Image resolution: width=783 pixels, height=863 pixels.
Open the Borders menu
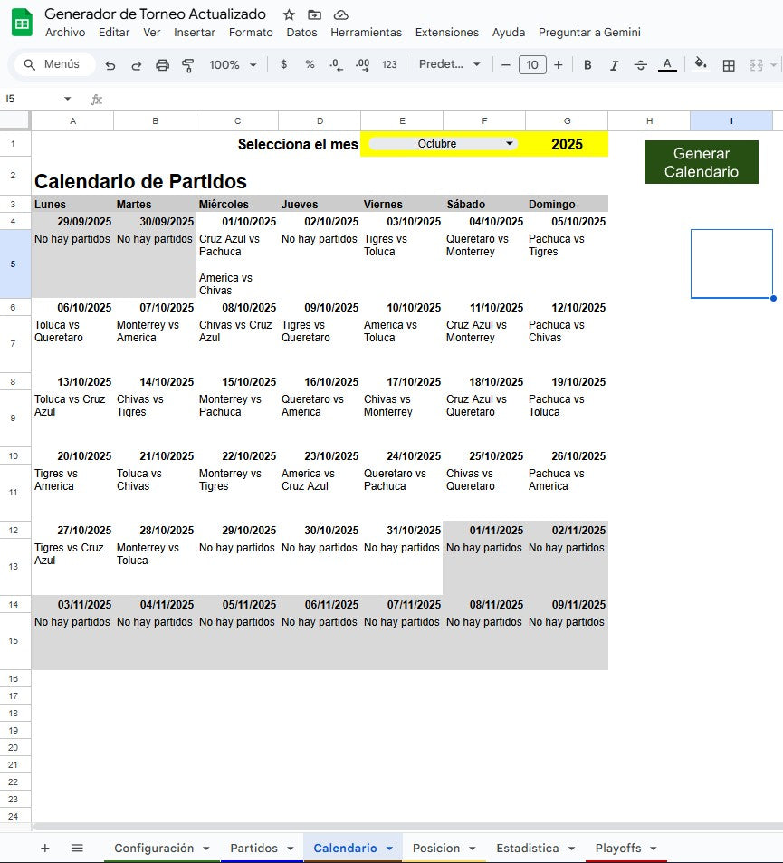tap(730, 64)
